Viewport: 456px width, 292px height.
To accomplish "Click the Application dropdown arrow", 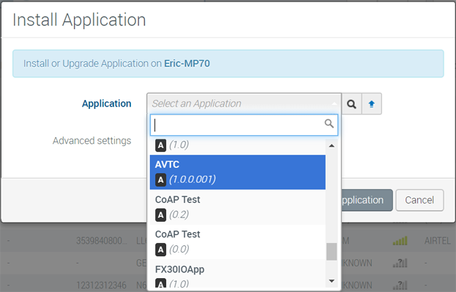I will [334, 104].
